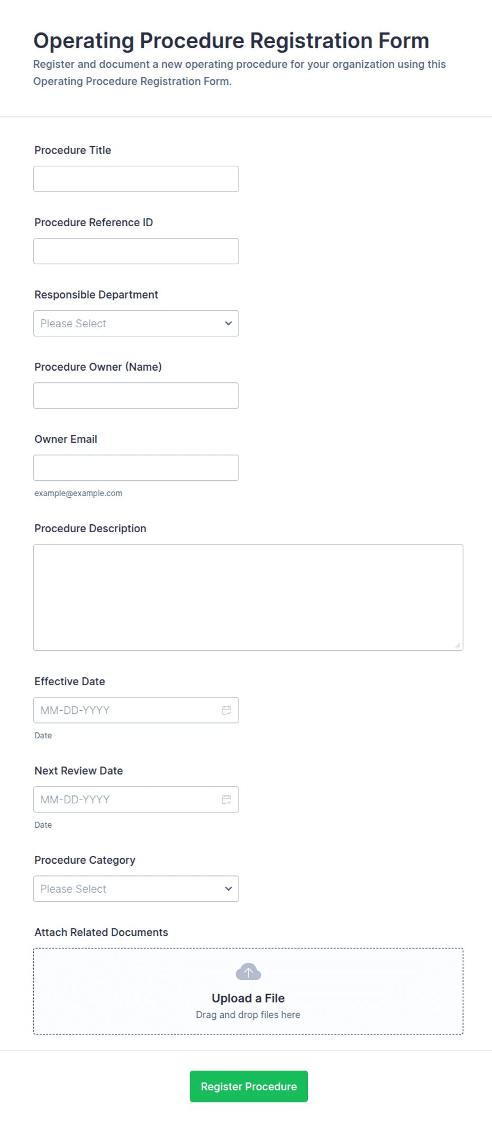
Task: Click into the Owner Email field
Action: [x=136, y=468]
